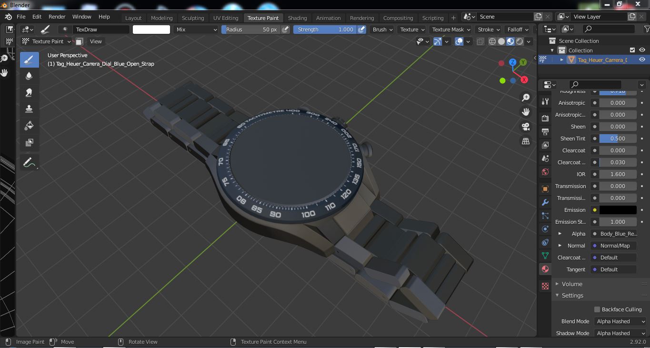The width and height of the screenshot is (650, 348).
Task: Select the Draw brush tool
Action: (x=30, y=60)
